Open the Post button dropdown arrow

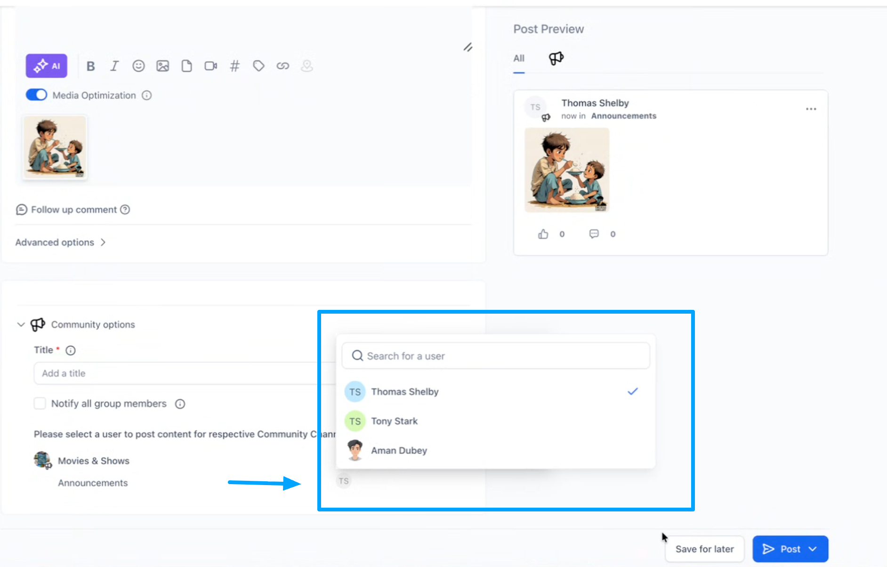click(x=813, y=549)
